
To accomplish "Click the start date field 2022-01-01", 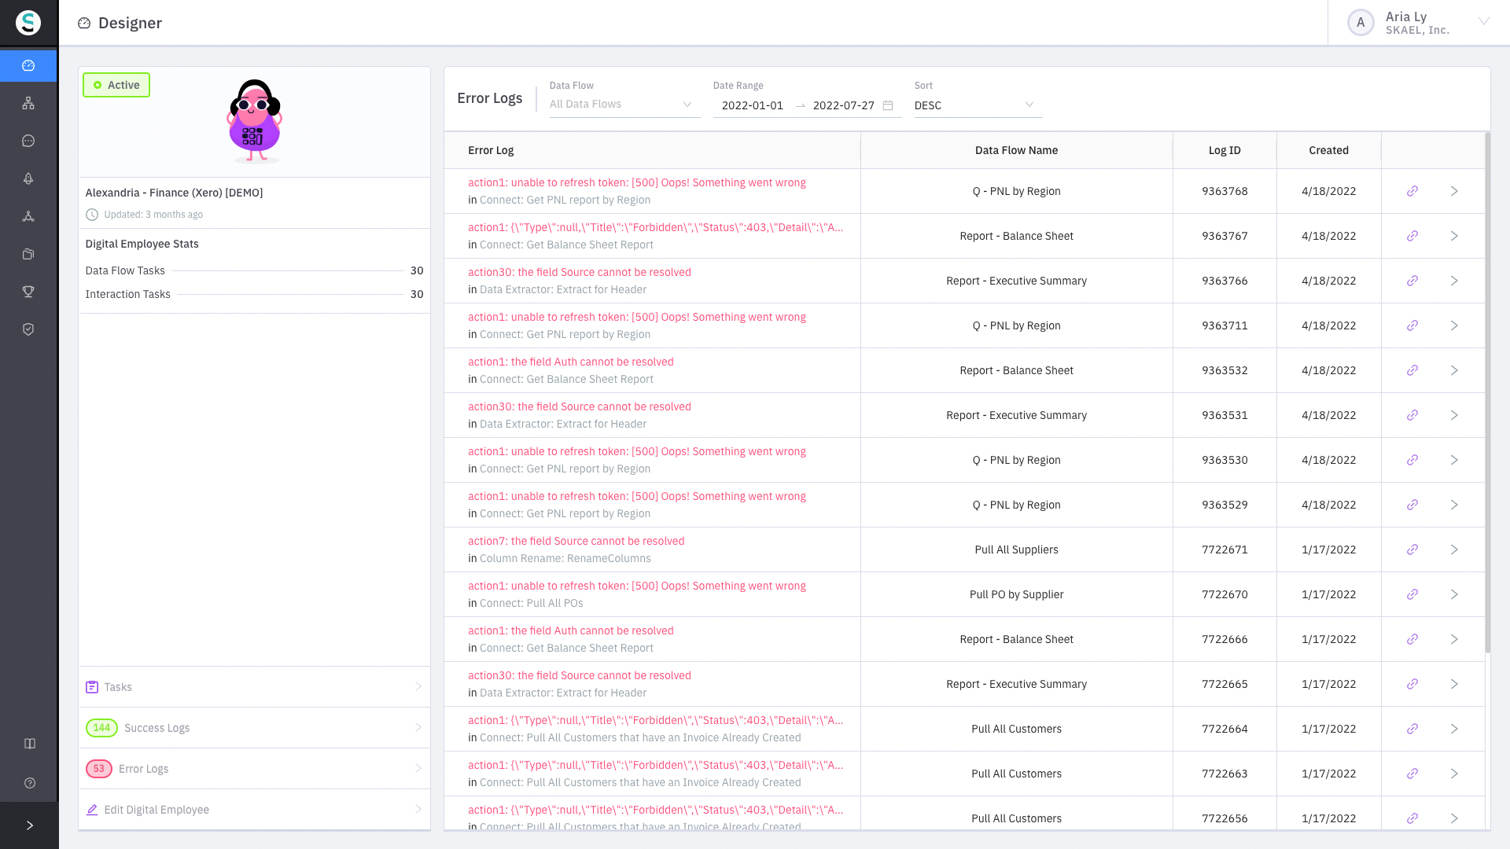I will pos(753,105).
